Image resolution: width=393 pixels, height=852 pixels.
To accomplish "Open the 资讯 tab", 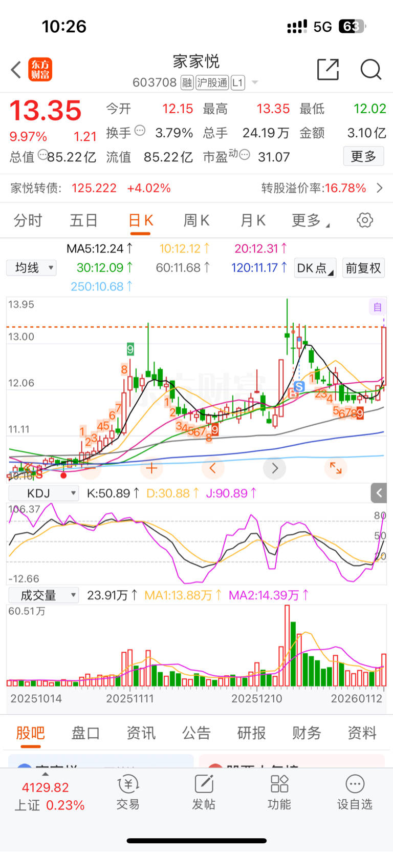I will tap(141, 733).
